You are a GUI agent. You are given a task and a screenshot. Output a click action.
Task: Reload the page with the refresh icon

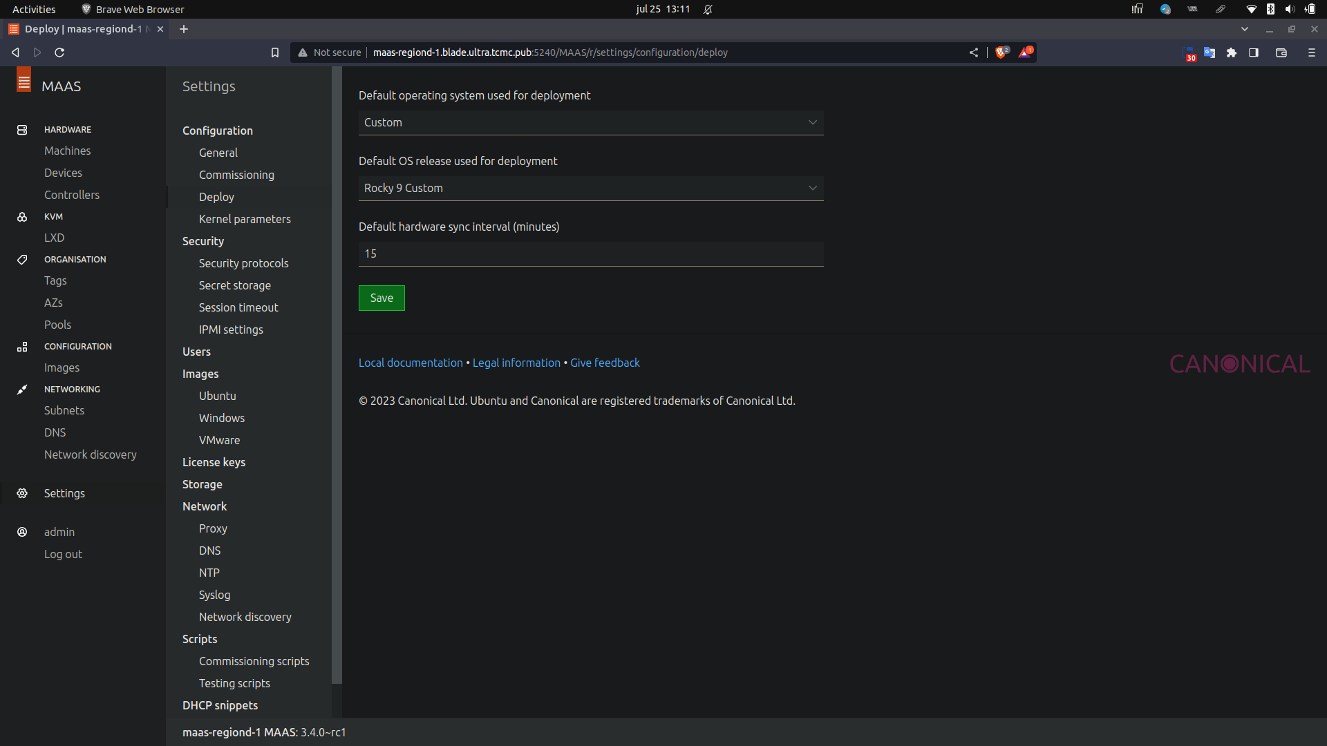coord(59,52)
